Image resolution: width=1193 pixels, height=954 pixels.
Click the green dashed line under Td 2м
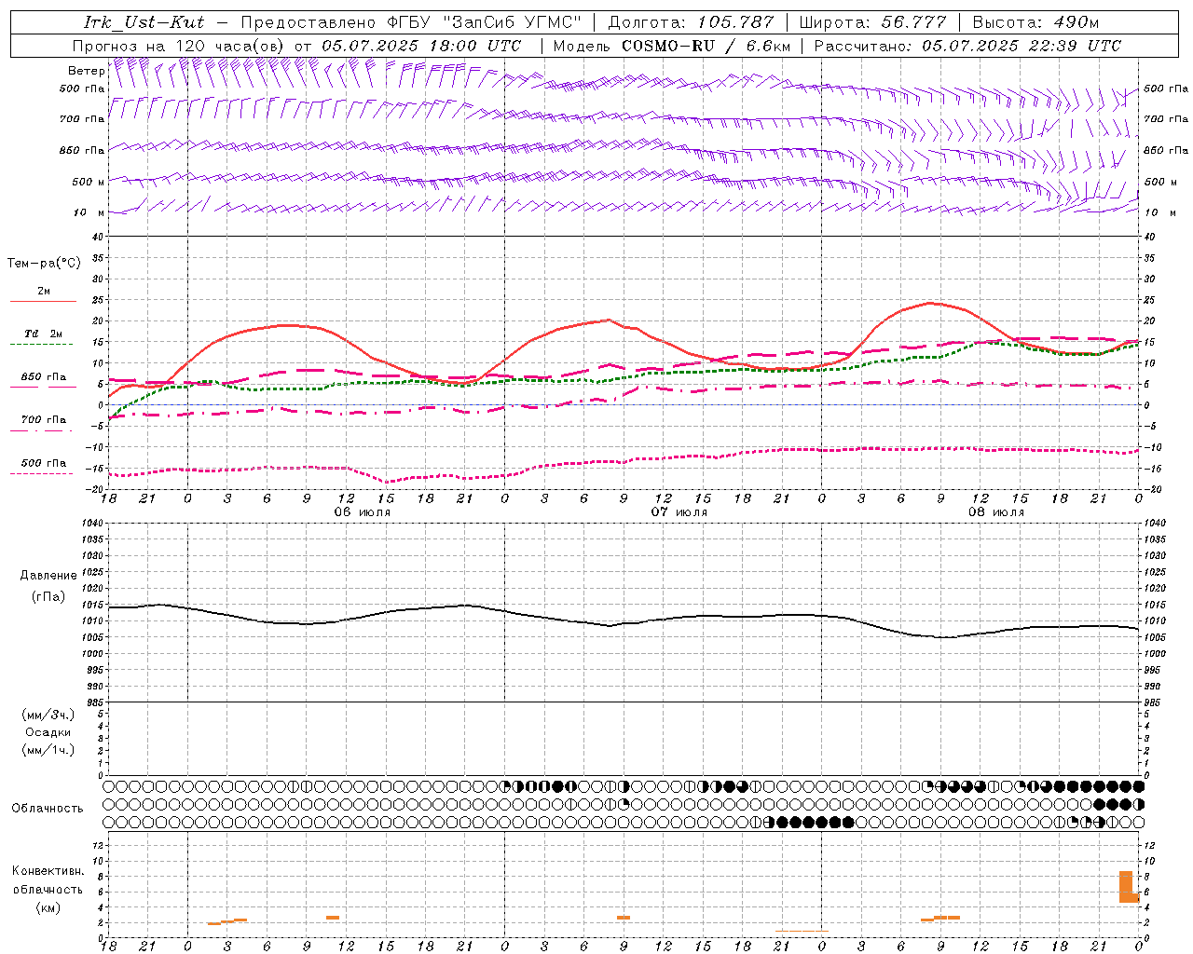click(x=41, y=345)
